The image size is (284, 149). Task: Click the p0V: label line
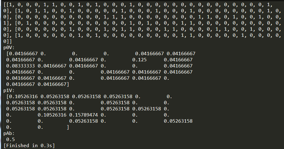[x=10, y=48]
